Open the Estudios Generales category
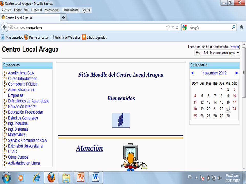Image resolution: width=246 pixels, height=184 pixels. click(x=23, y=118)
